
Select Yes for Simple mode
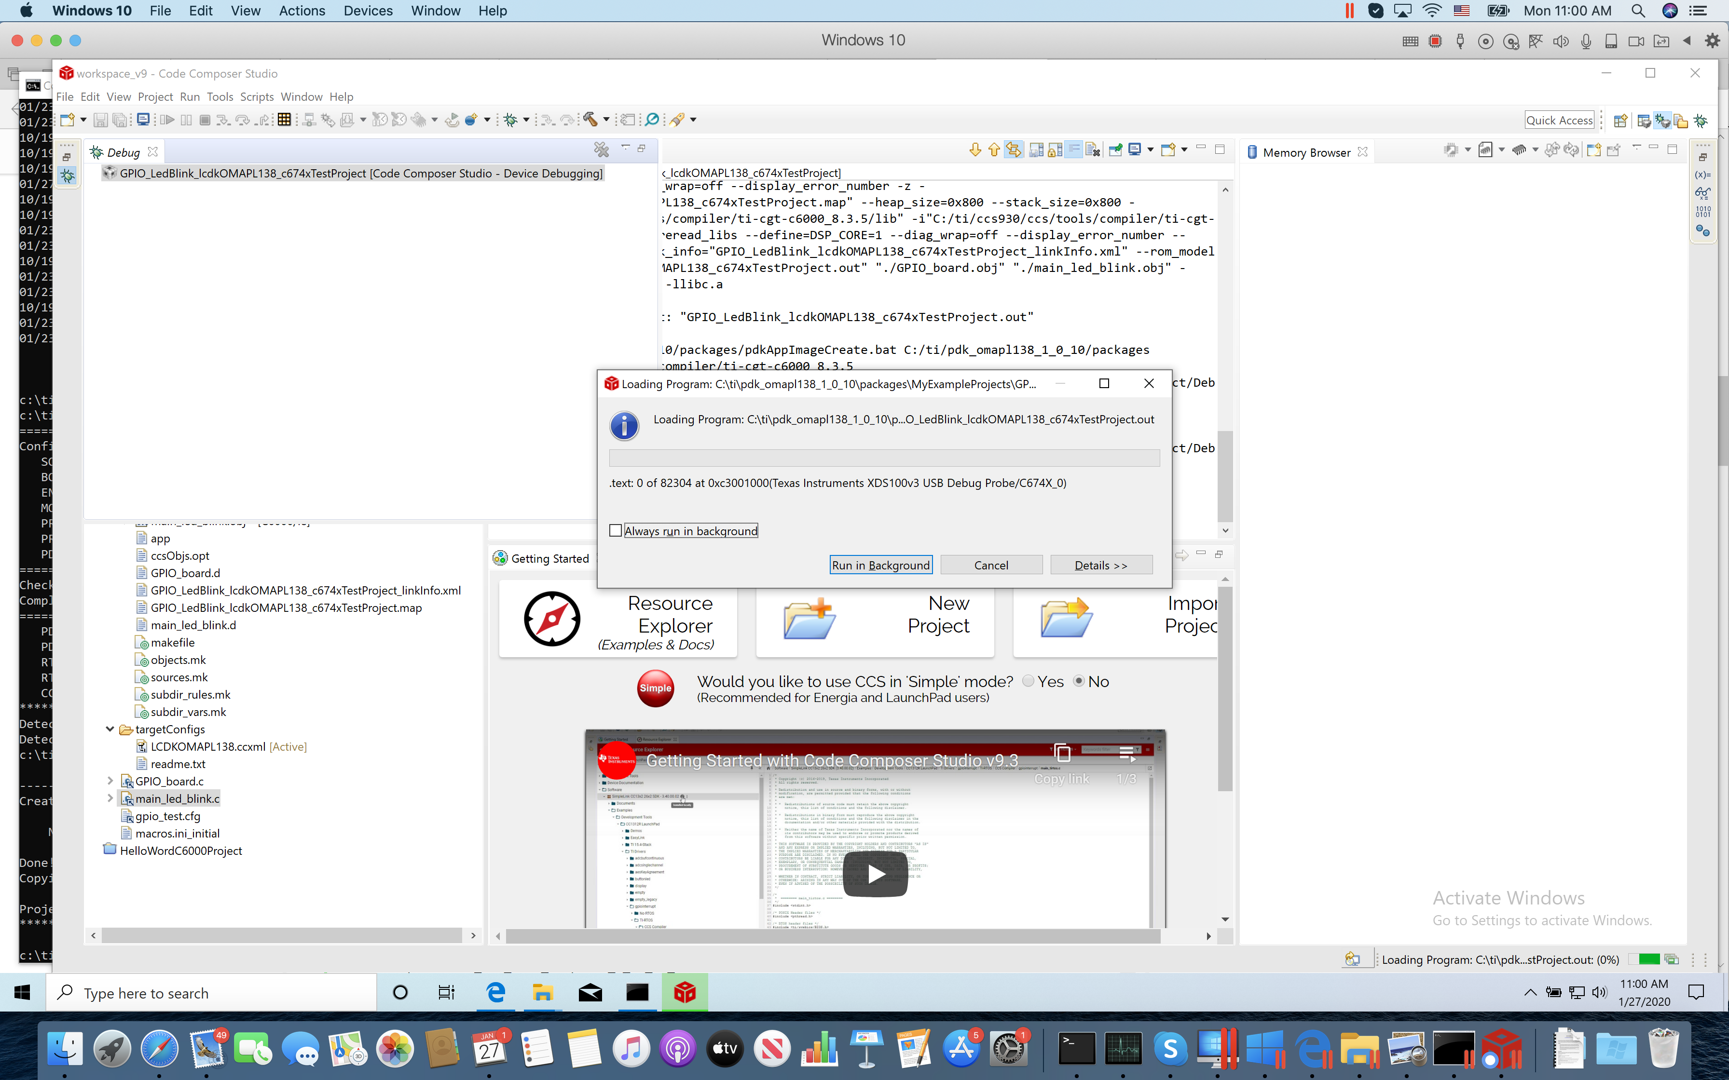(1028, 681)
